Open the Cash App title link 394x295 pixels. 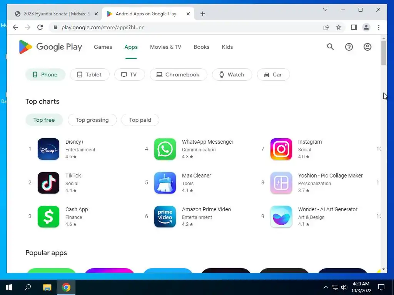(x=77, y=209)
